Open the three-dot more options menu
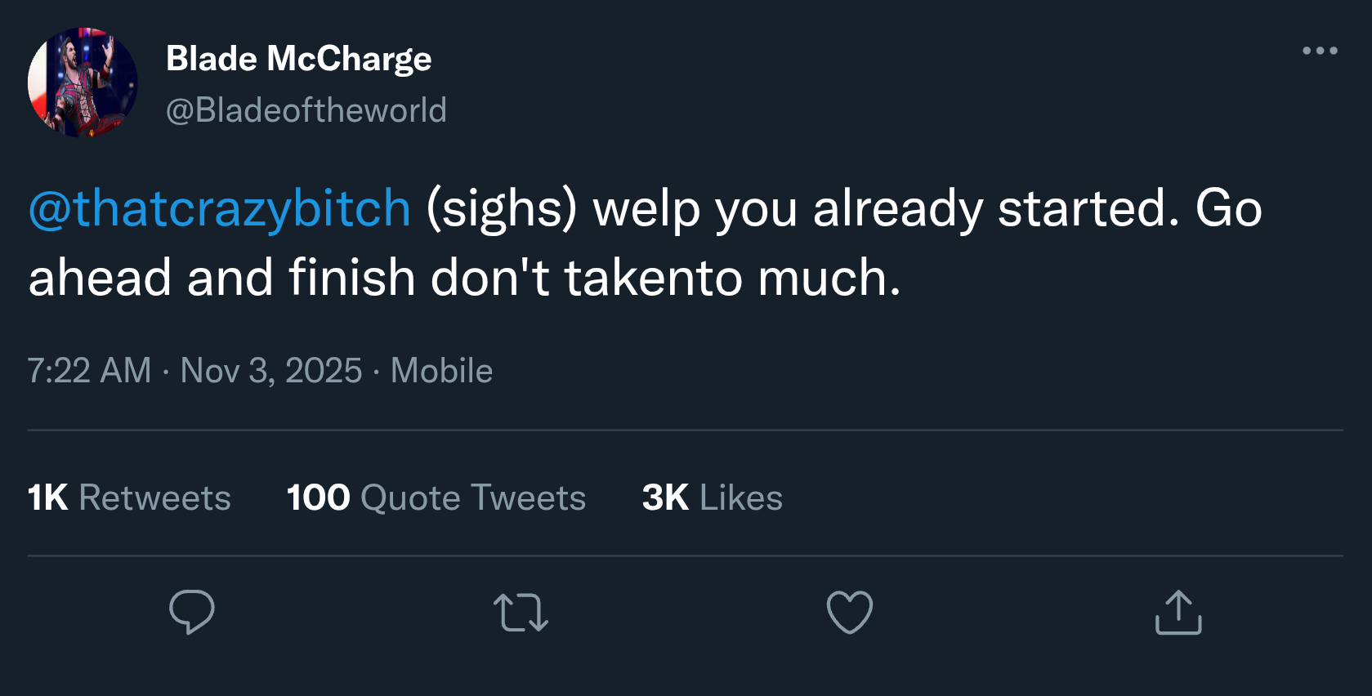 (1320, 51)
